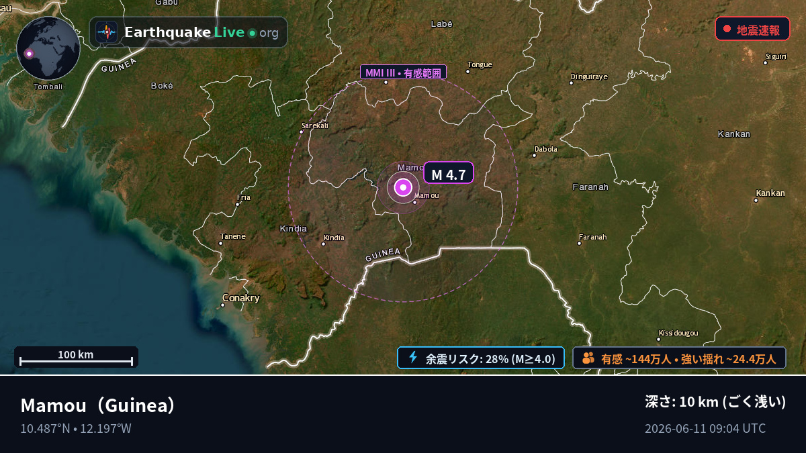Click the Kissidougou town label
Image resolution: width=806 pixels, height=453 pixels.
678,332
